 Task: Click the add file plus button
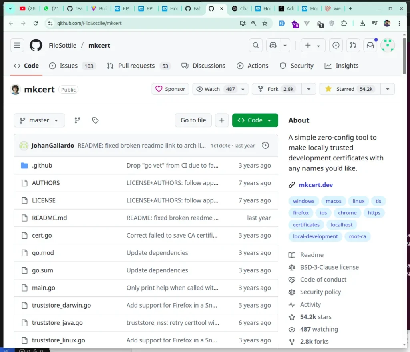click(222, 120)
